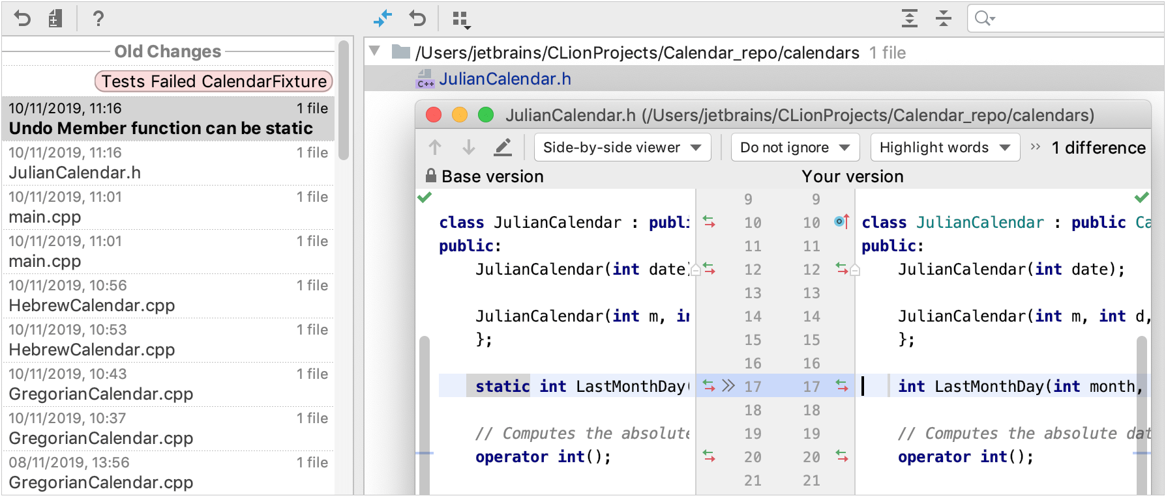Go to previous difference up arrow
This screenshot has height=498, width=1166.
tap(435, 148)
